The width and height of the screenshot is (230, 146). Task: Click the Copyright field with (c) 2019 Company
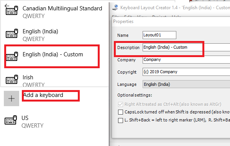click(x=186, y=72)
